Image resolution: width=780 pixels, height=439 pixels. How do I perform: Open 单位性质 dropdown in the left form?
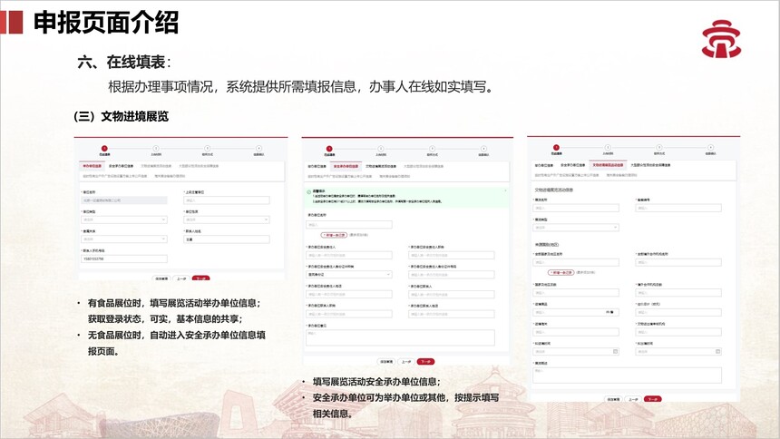227,219
